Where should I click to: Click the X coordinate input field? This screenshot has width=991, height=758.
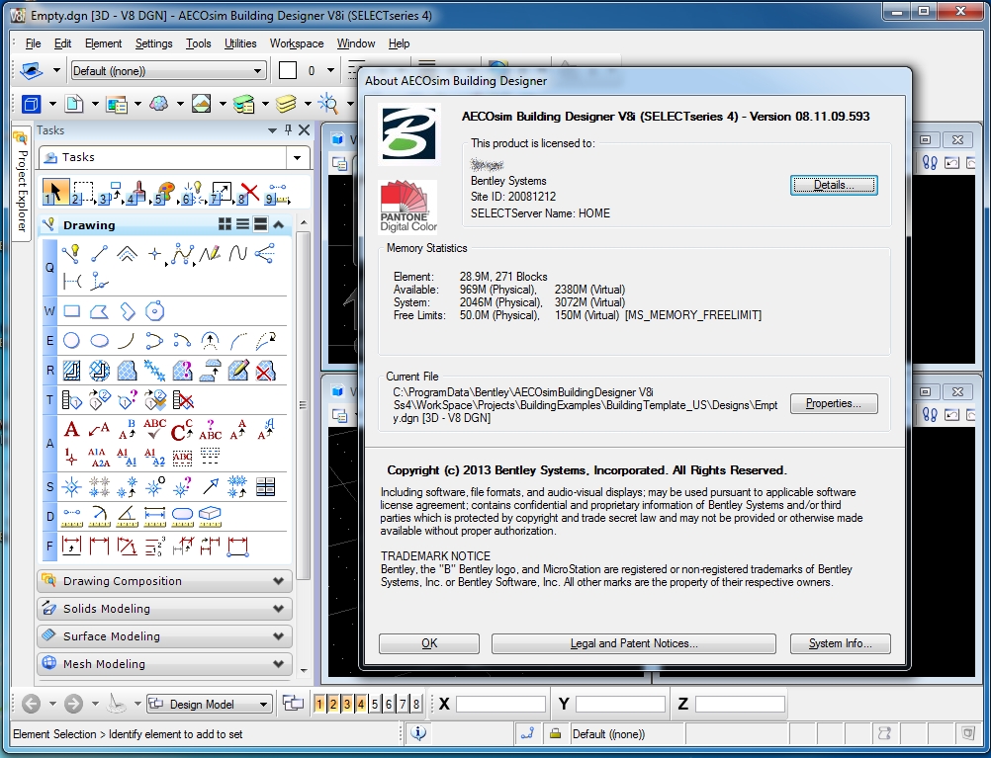[x=500, y=704]
